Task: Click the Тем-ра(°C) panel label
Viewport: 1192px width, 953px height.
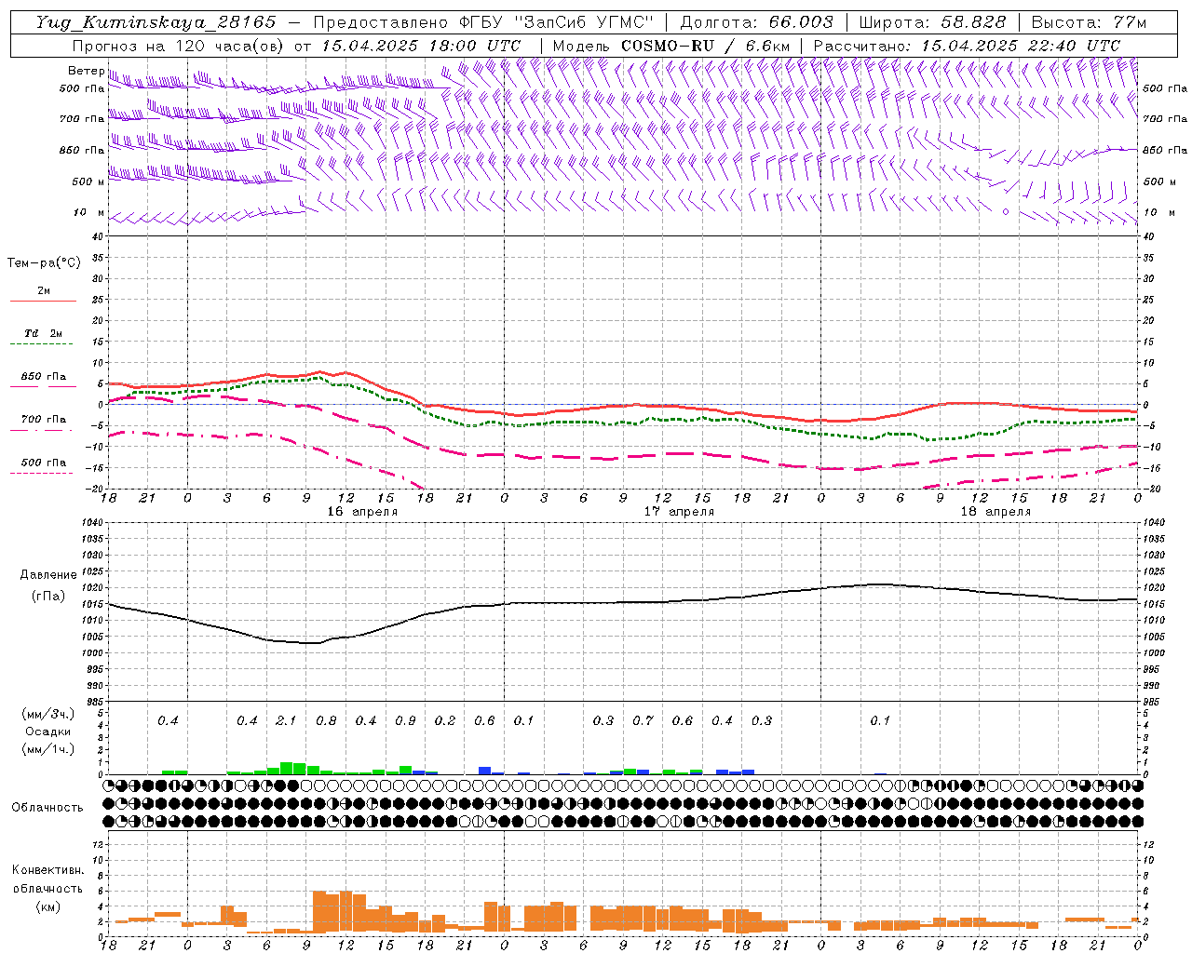Action: tap(44, 263)
